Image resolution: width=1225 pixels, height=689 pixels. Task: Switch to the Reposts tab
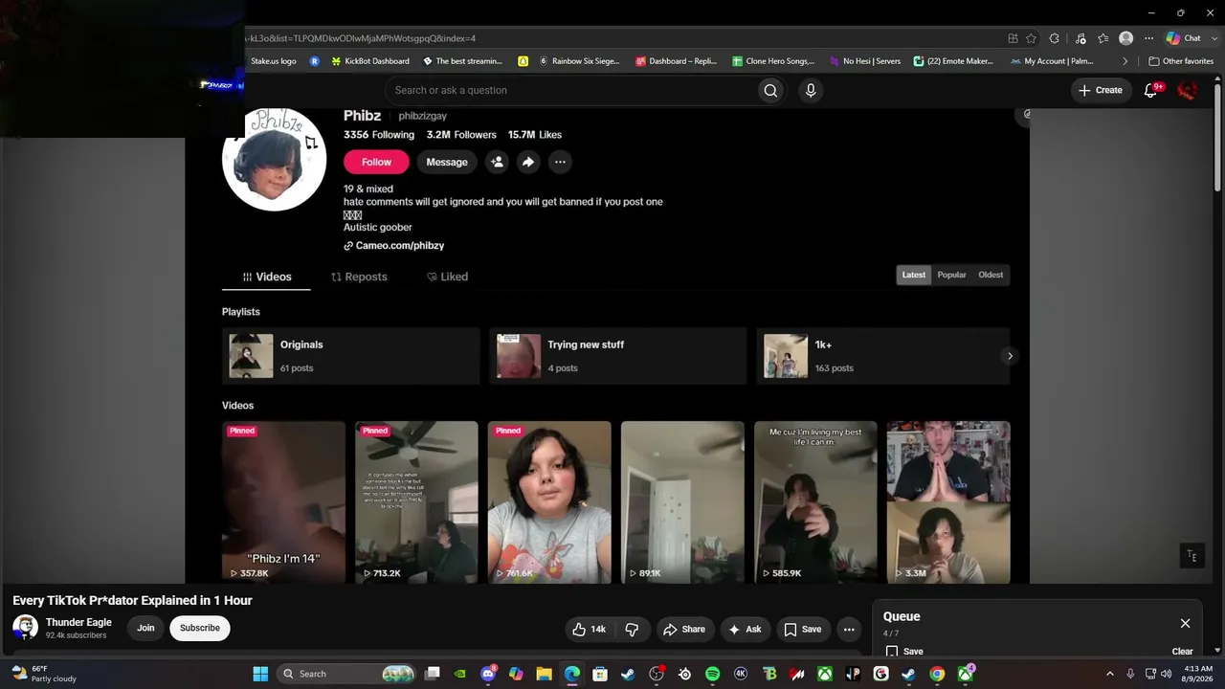(359, 277)
